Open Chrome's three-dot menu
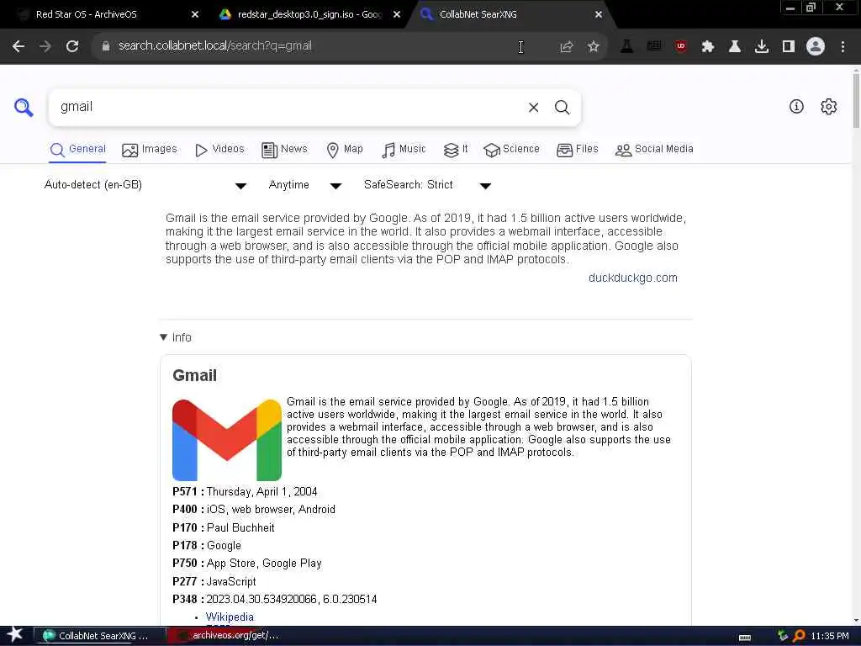The width and height of the screenshot is (861, 646). pos(843,47)
